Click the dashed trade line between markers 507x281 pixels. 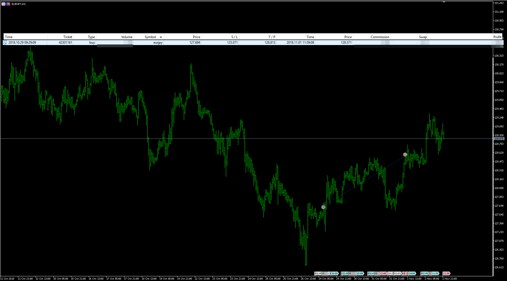(x=364, y=181)
